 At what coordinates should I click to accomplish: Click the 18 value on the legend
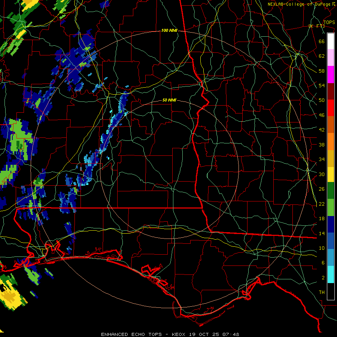322,219
